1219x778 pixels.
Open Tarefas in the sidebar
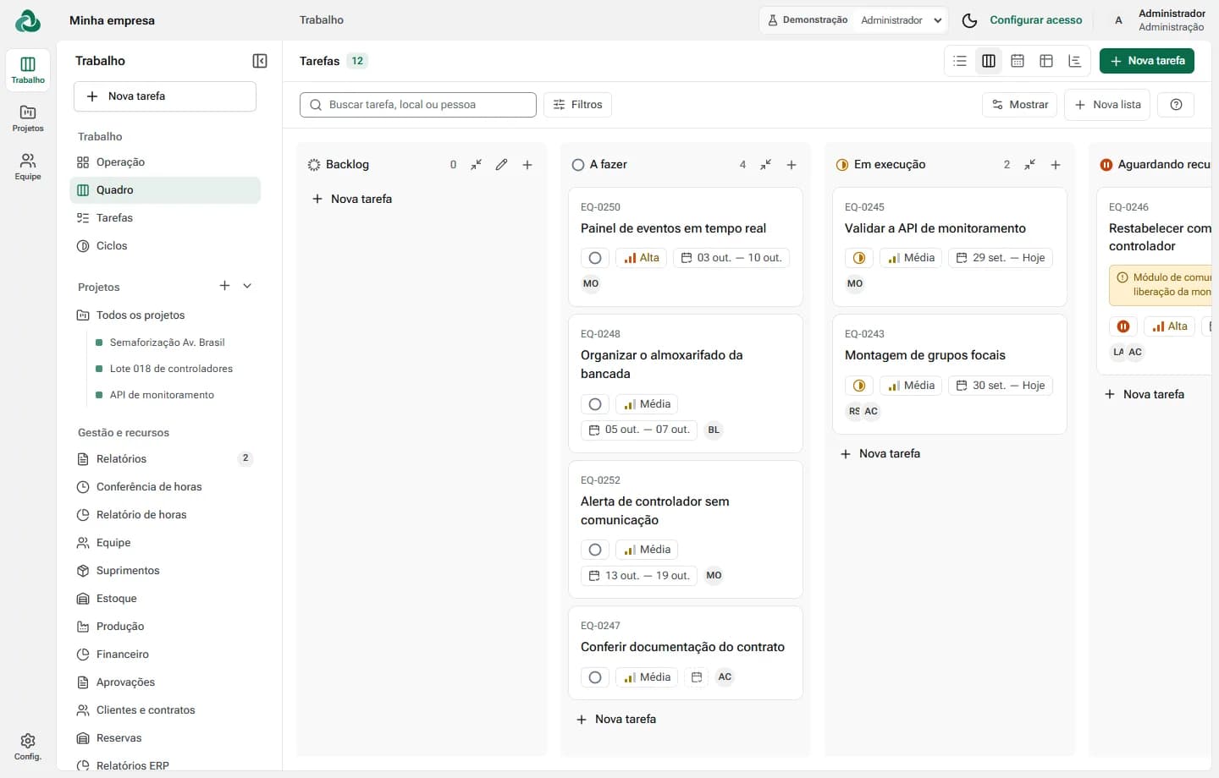165,218
